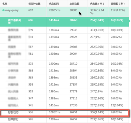Image resolution: width=131 pixels, height=123 pixels.
Task: Click the 3832(12.64%) failure count for msy-query
Action: (x=97, y=12)
